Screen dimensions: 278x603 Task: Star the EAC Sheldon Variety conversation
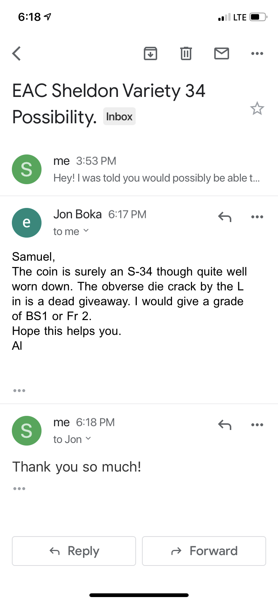click(257, 108)
